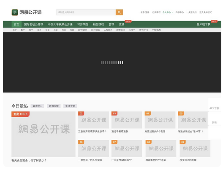This screenshot has height=177, width=223.
Task: Select the 语言 category
Action: pos(39,30)
